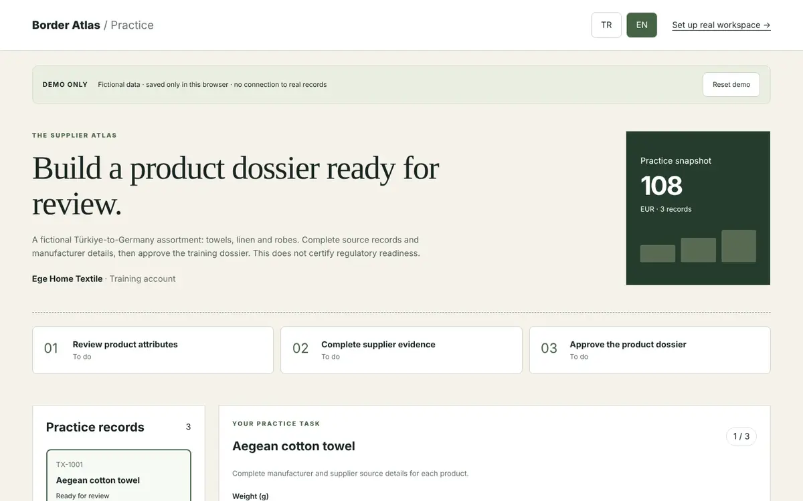
Task: Click the DEMO ONLY banner label
Action: [65, 85]
